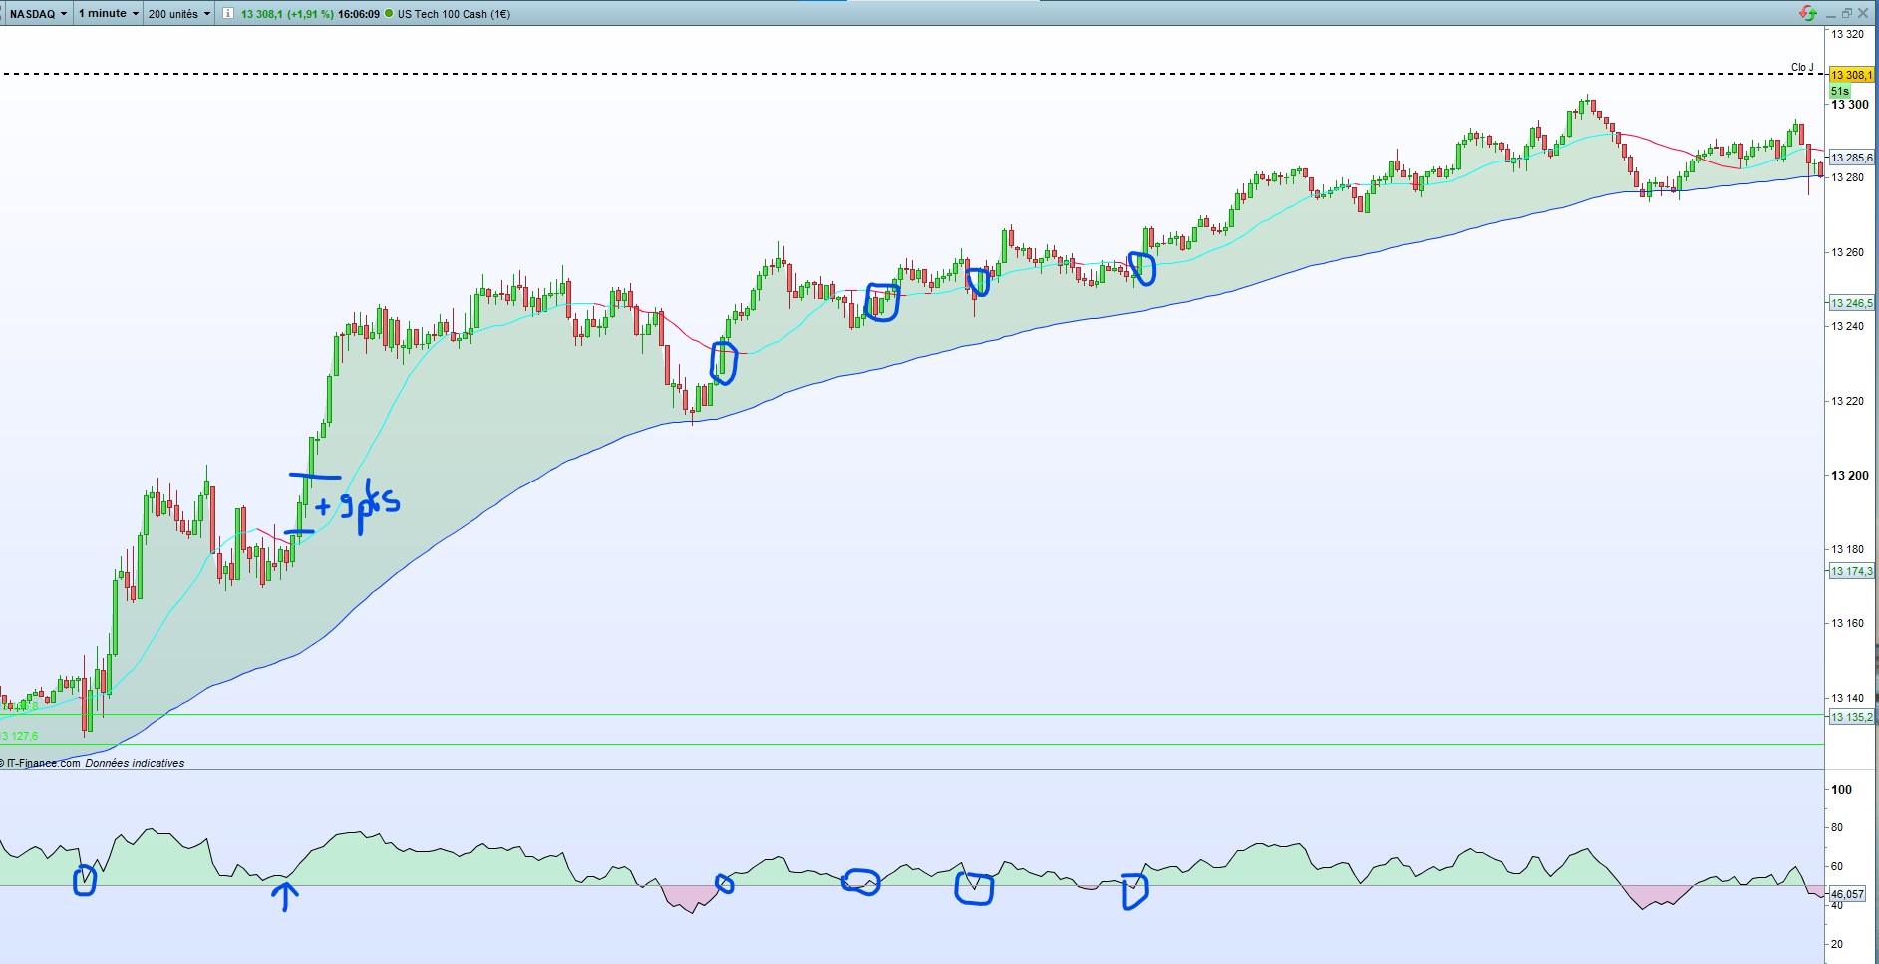
Task: Open the 200 unités dropdown
Action: [178, 14]
